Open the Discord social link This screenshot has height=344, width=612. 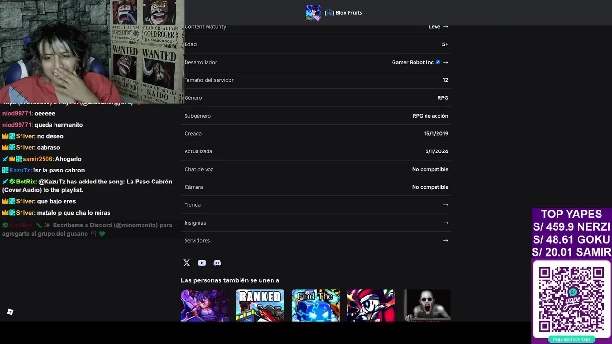point(217,263)
